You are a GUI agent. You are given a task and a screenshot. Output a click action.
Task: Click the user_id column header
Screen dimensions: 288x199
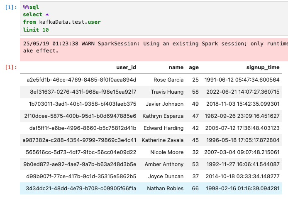point(126,67)
